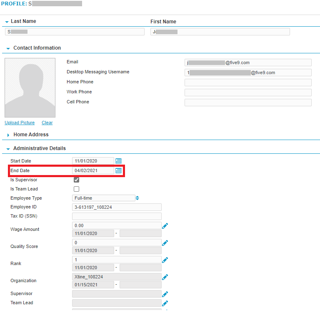The height and width of the screenshot is (323, 320).
Task: Click the PROFILE heading text
Action: tap(14, 4)
